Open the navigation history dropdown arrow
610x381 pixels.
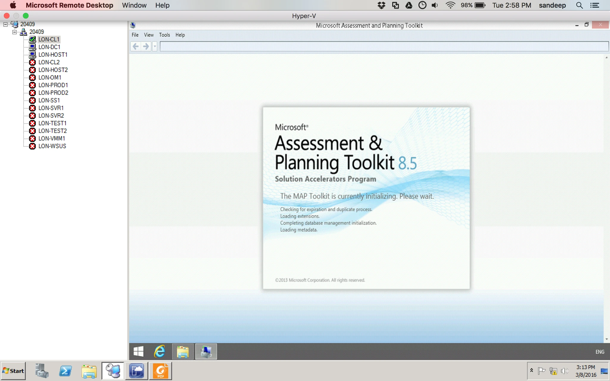pos(155,46)
